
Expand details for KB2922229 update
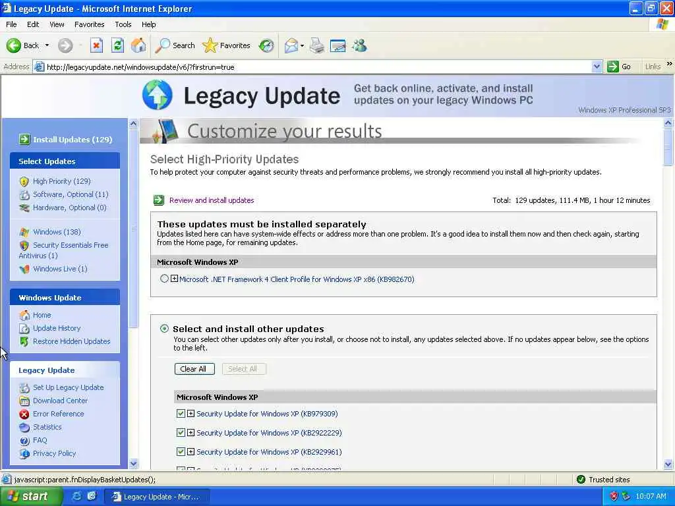191,432
